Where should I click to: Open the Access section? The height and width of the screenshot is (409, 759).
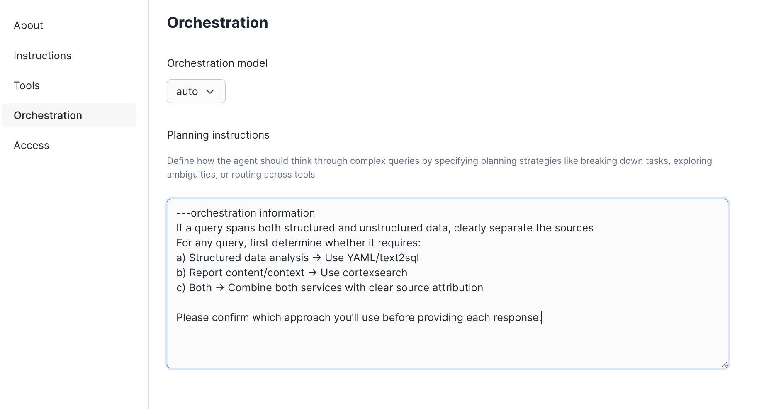(x=31, y=145)
